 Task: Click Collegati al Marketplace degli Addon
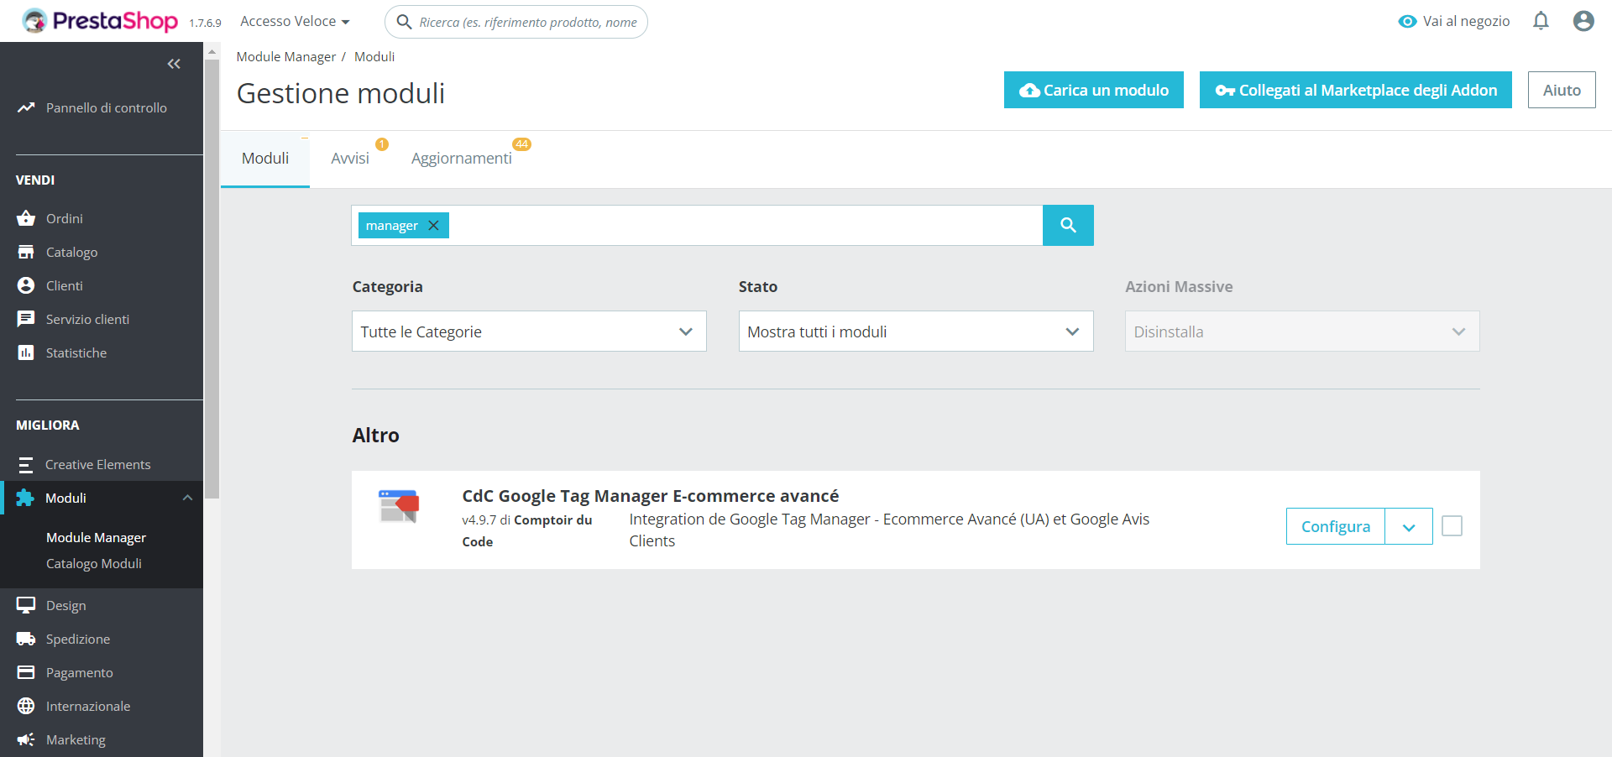1356,90
